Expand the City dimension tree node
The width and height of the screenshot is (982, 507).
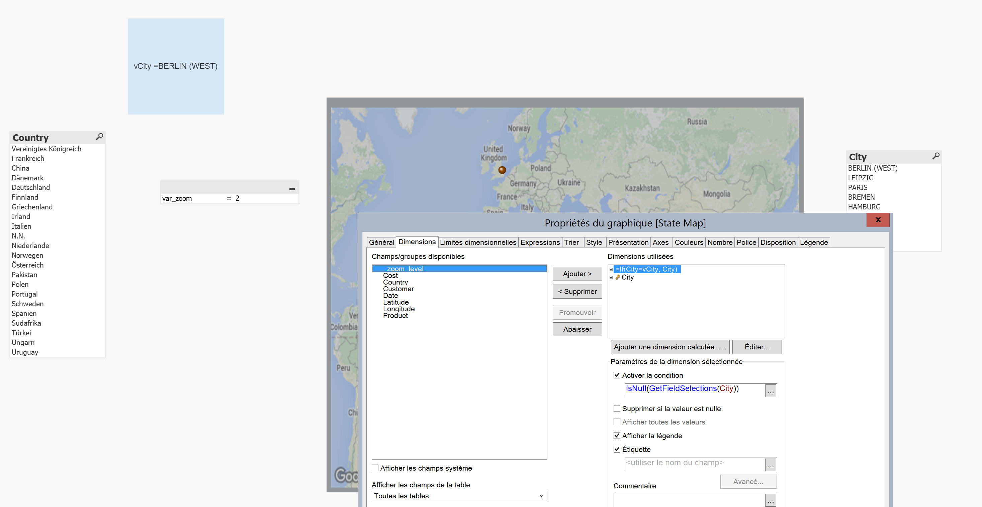point(611,277)
